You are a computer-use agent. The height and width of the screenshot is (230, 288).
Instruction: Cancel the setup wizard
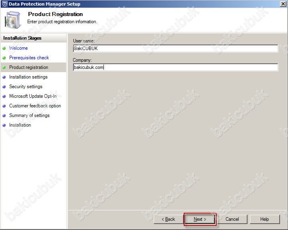232,219
